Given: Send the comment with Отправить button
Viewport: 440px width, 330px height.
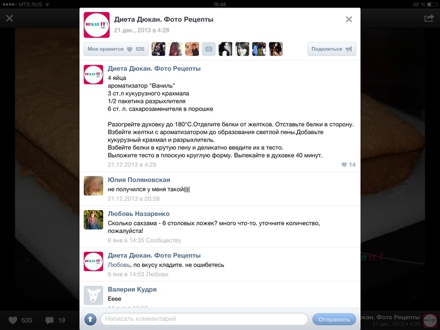Looking at the screenshot, I should 334,319.
